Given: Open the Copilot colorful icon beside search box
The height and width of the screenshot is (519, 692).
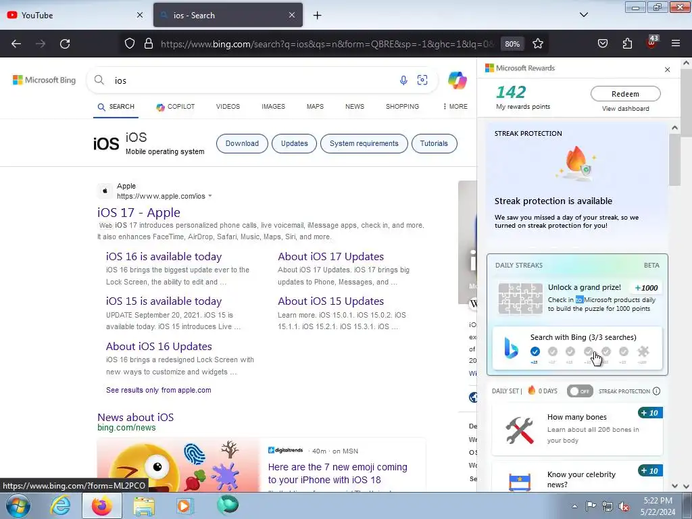Looking at the screenshot, I should tap(458, 80).
